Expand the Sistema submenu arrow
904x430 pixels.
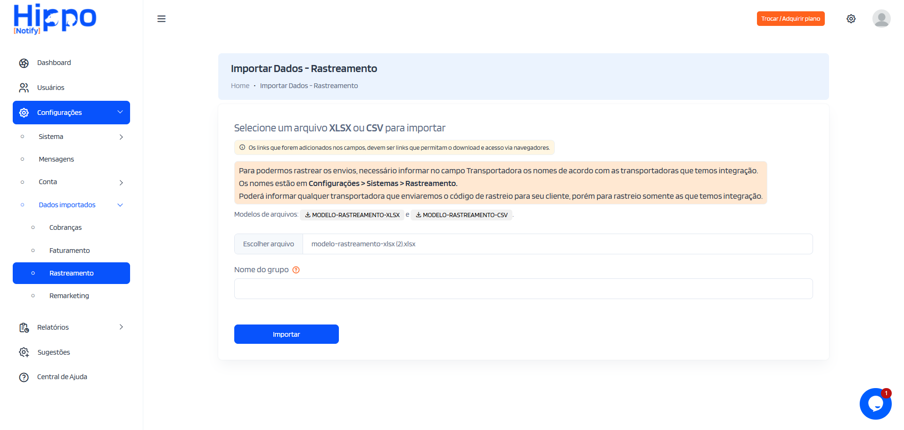(x=121, y=137)
